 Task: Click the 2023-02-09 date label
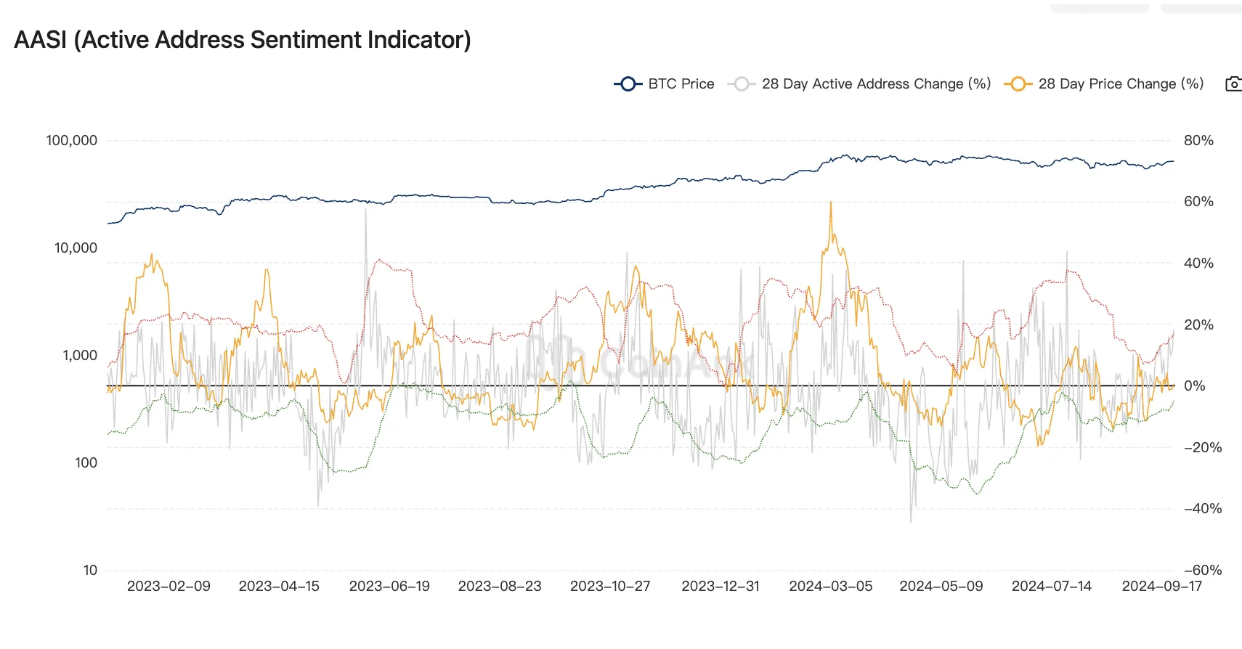coord(169,586)
